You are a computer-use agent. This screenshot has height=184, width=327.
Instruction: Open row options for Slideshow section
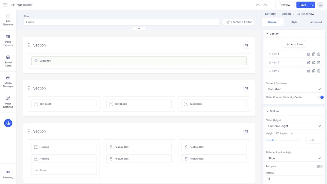click(247, 45)
